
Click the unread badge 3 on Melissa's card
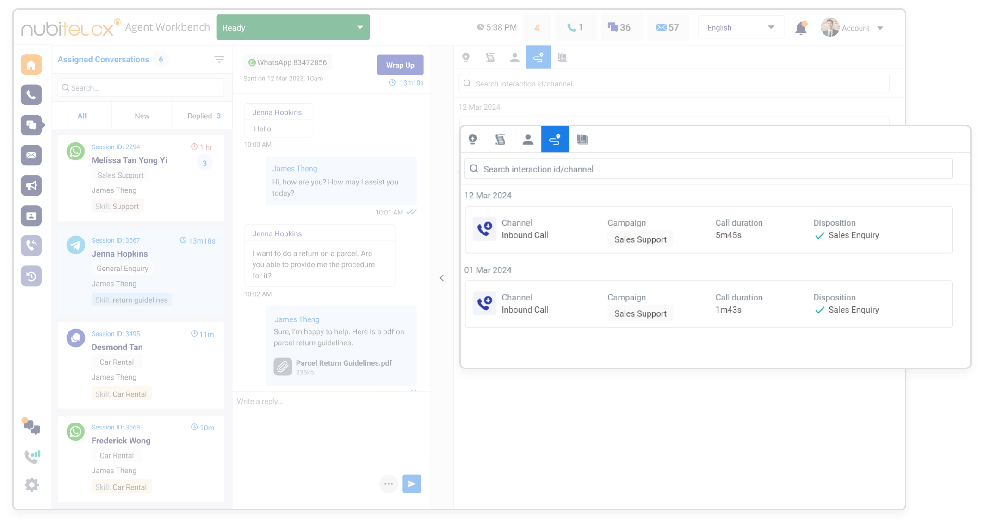204,163
